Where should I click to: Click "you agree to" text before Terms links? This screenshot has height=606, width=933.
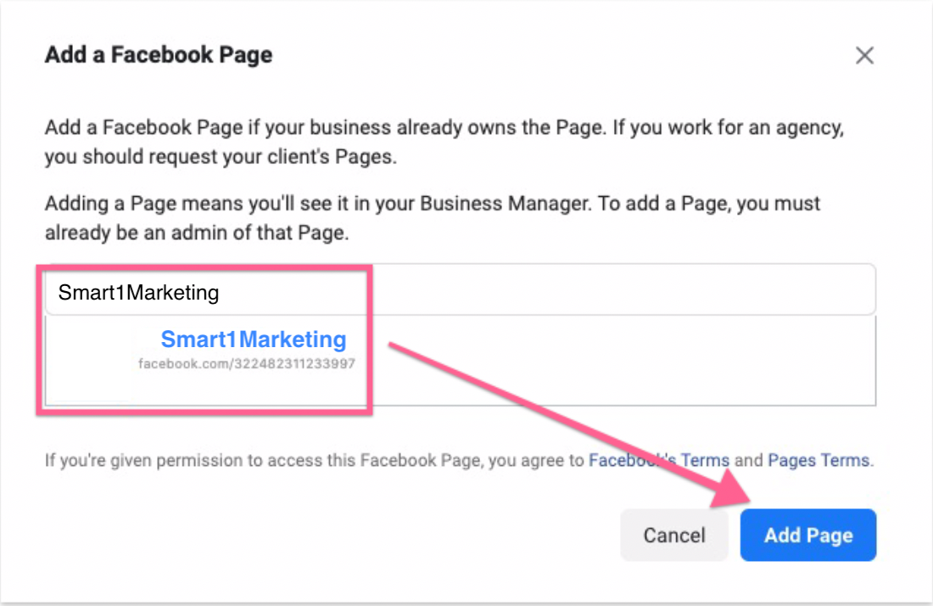tap(547, 461)
